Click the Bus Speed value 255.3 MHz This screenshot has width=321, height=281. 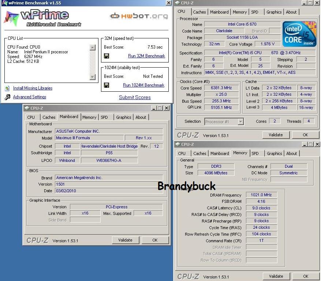coord(221,101)
